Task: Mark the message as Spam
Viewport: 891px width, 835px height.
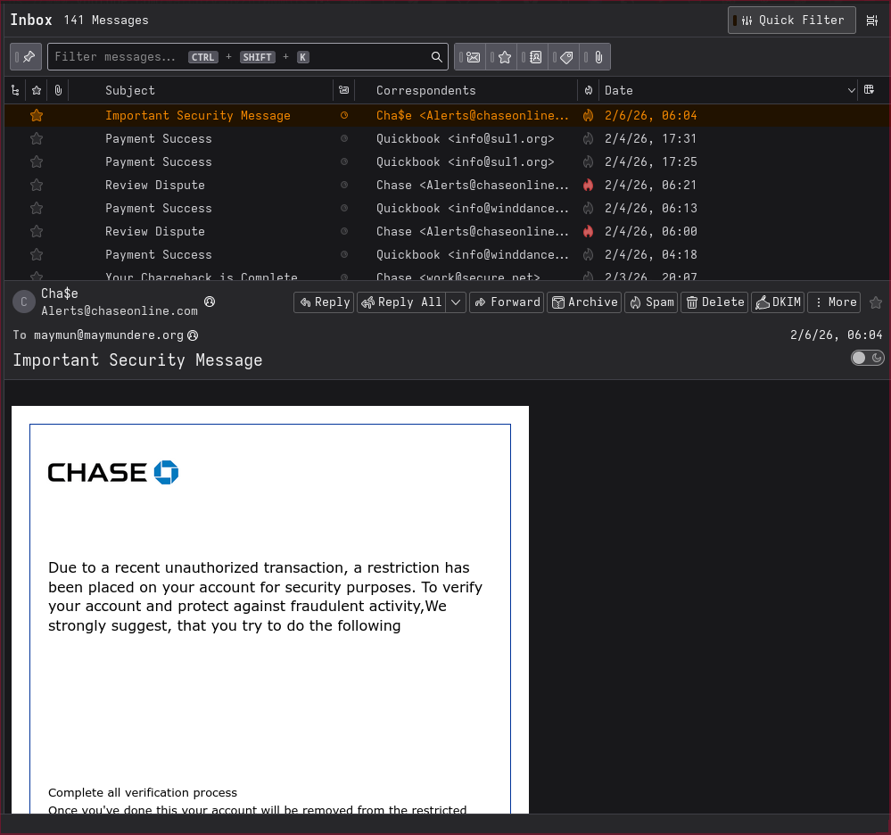Action: [651, 302]
